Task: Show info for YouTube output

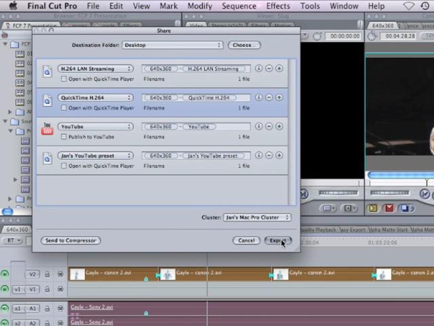Action: coord(258,126)
